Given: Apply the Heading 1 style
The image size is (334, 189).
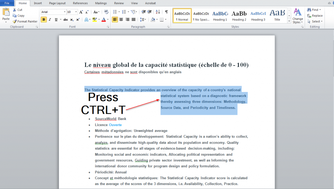Looking at the screenshot, I should click(x=220, y=16).
